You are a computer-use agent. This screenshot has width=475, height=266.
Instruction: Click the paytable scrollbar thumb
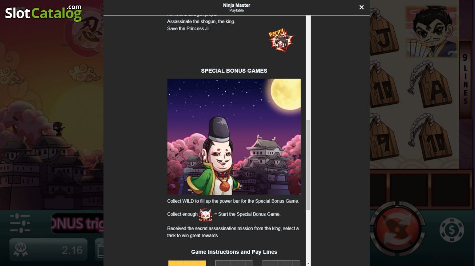coord(308,165)
